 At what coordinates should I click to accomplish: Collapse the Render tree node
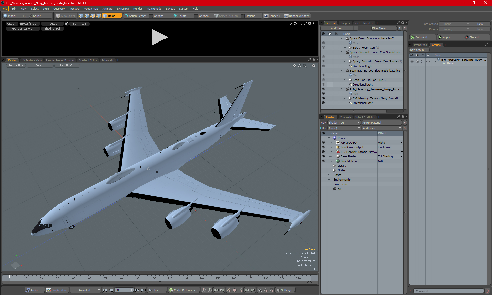click(329, 138)
